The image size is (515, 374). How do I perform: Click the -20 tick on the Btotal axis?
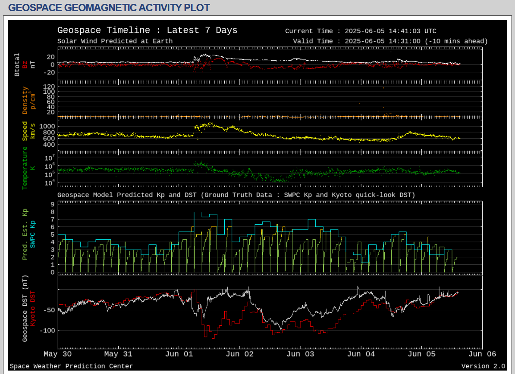49,73
